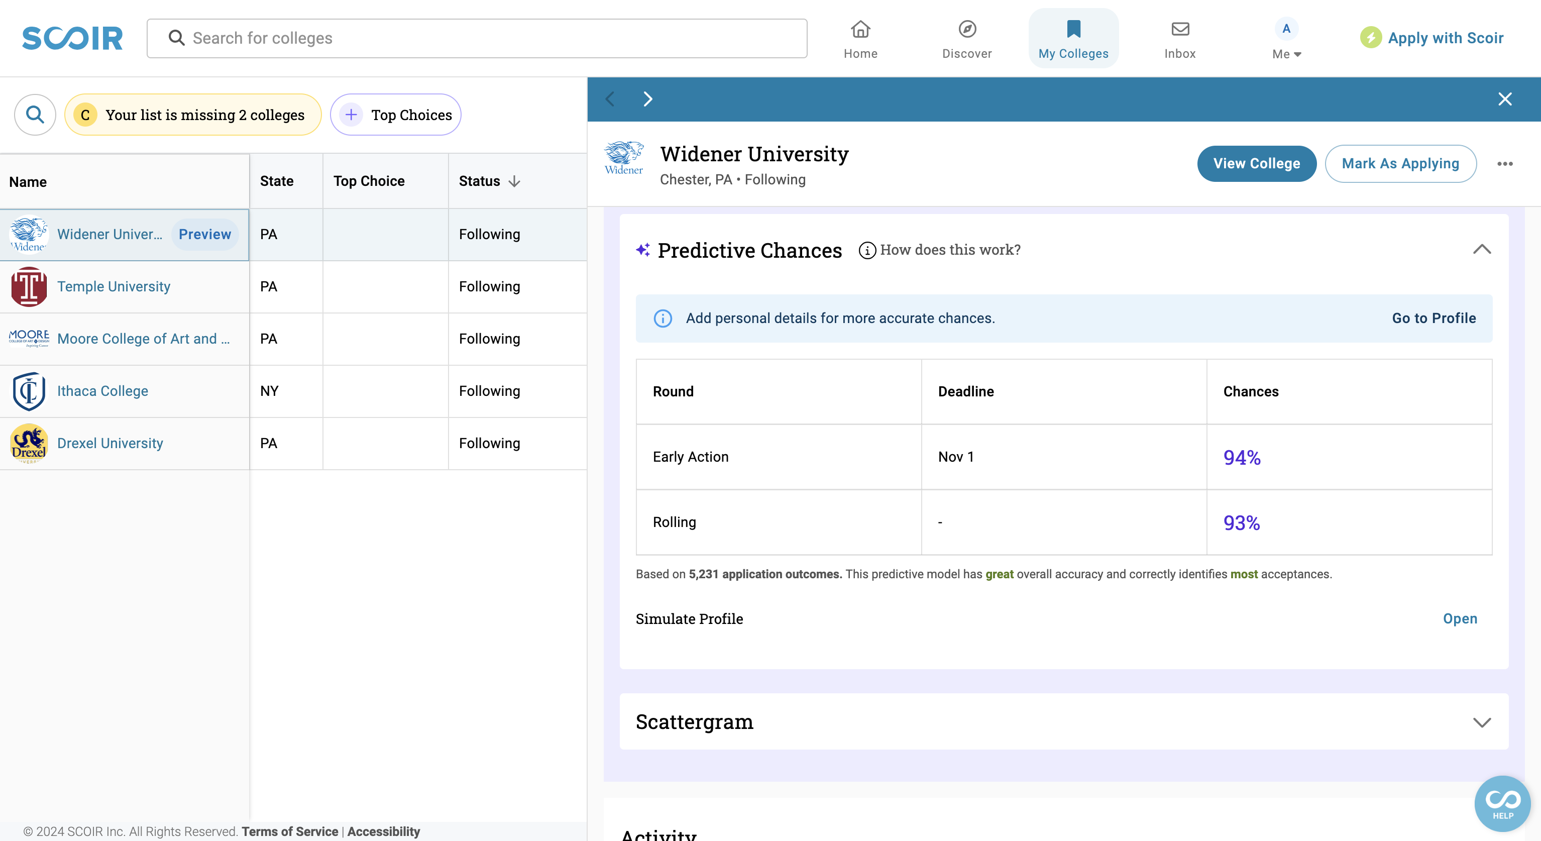
Task: Click the Preview button for Widener University
Action: [x=204, y=234]
